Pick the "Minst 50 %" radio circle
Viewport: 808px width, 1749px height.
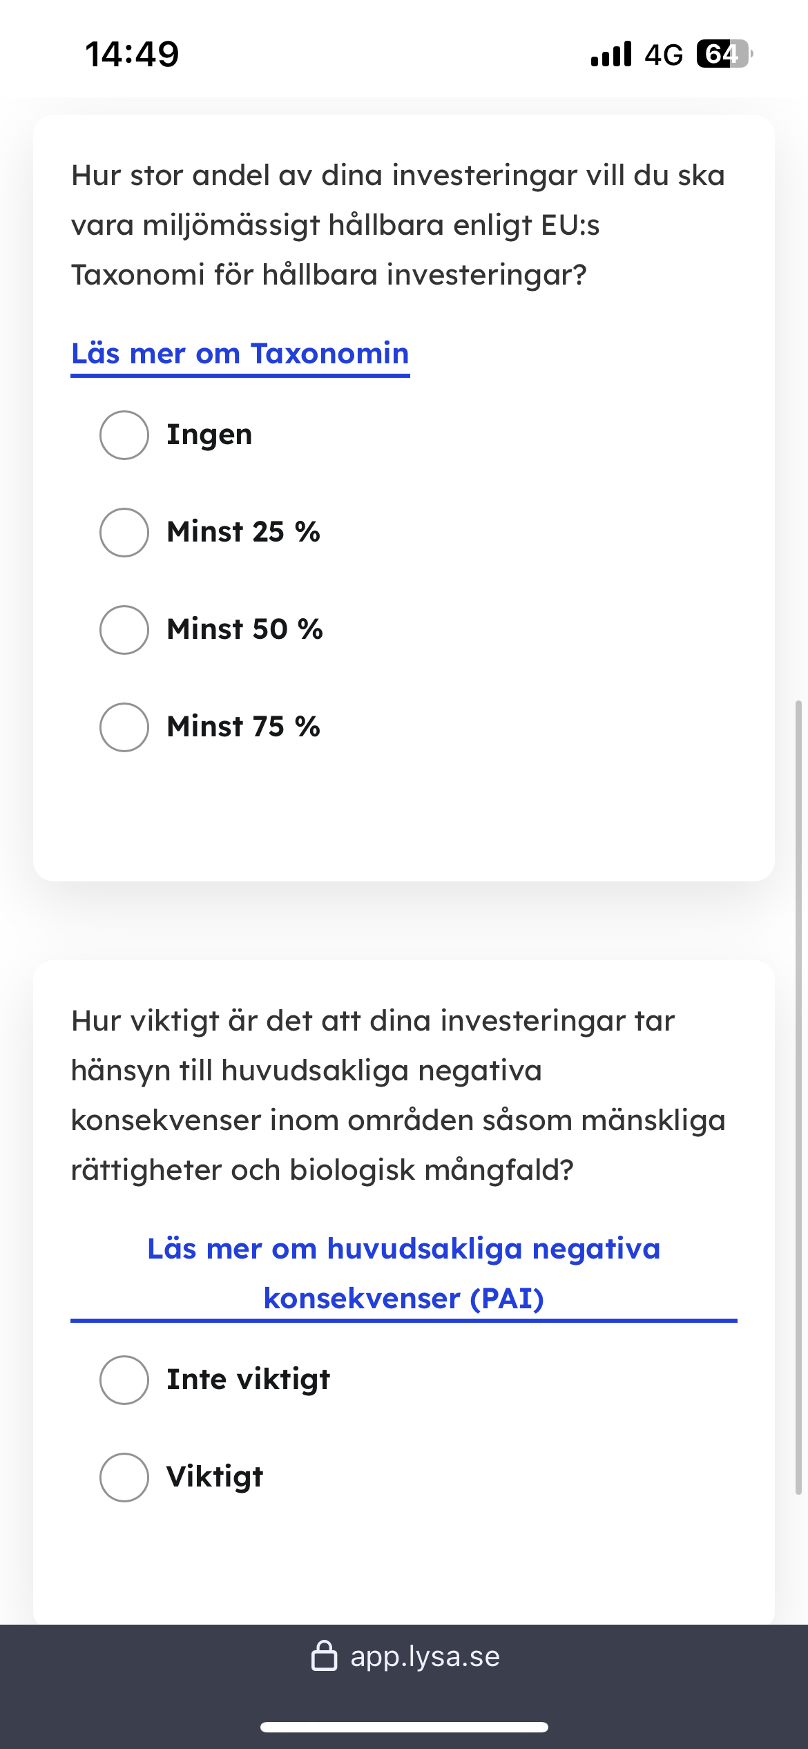coord(124,630)
